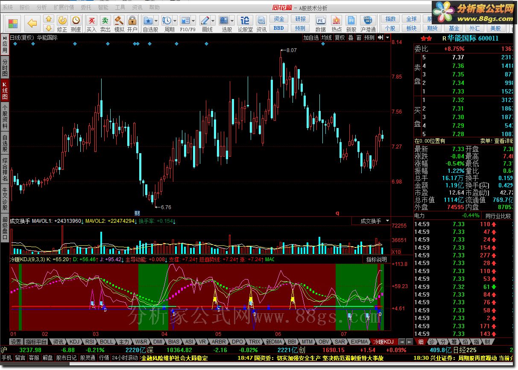Toggle the 预测 forecast option
518x370 pixels.
coord(369,38)
